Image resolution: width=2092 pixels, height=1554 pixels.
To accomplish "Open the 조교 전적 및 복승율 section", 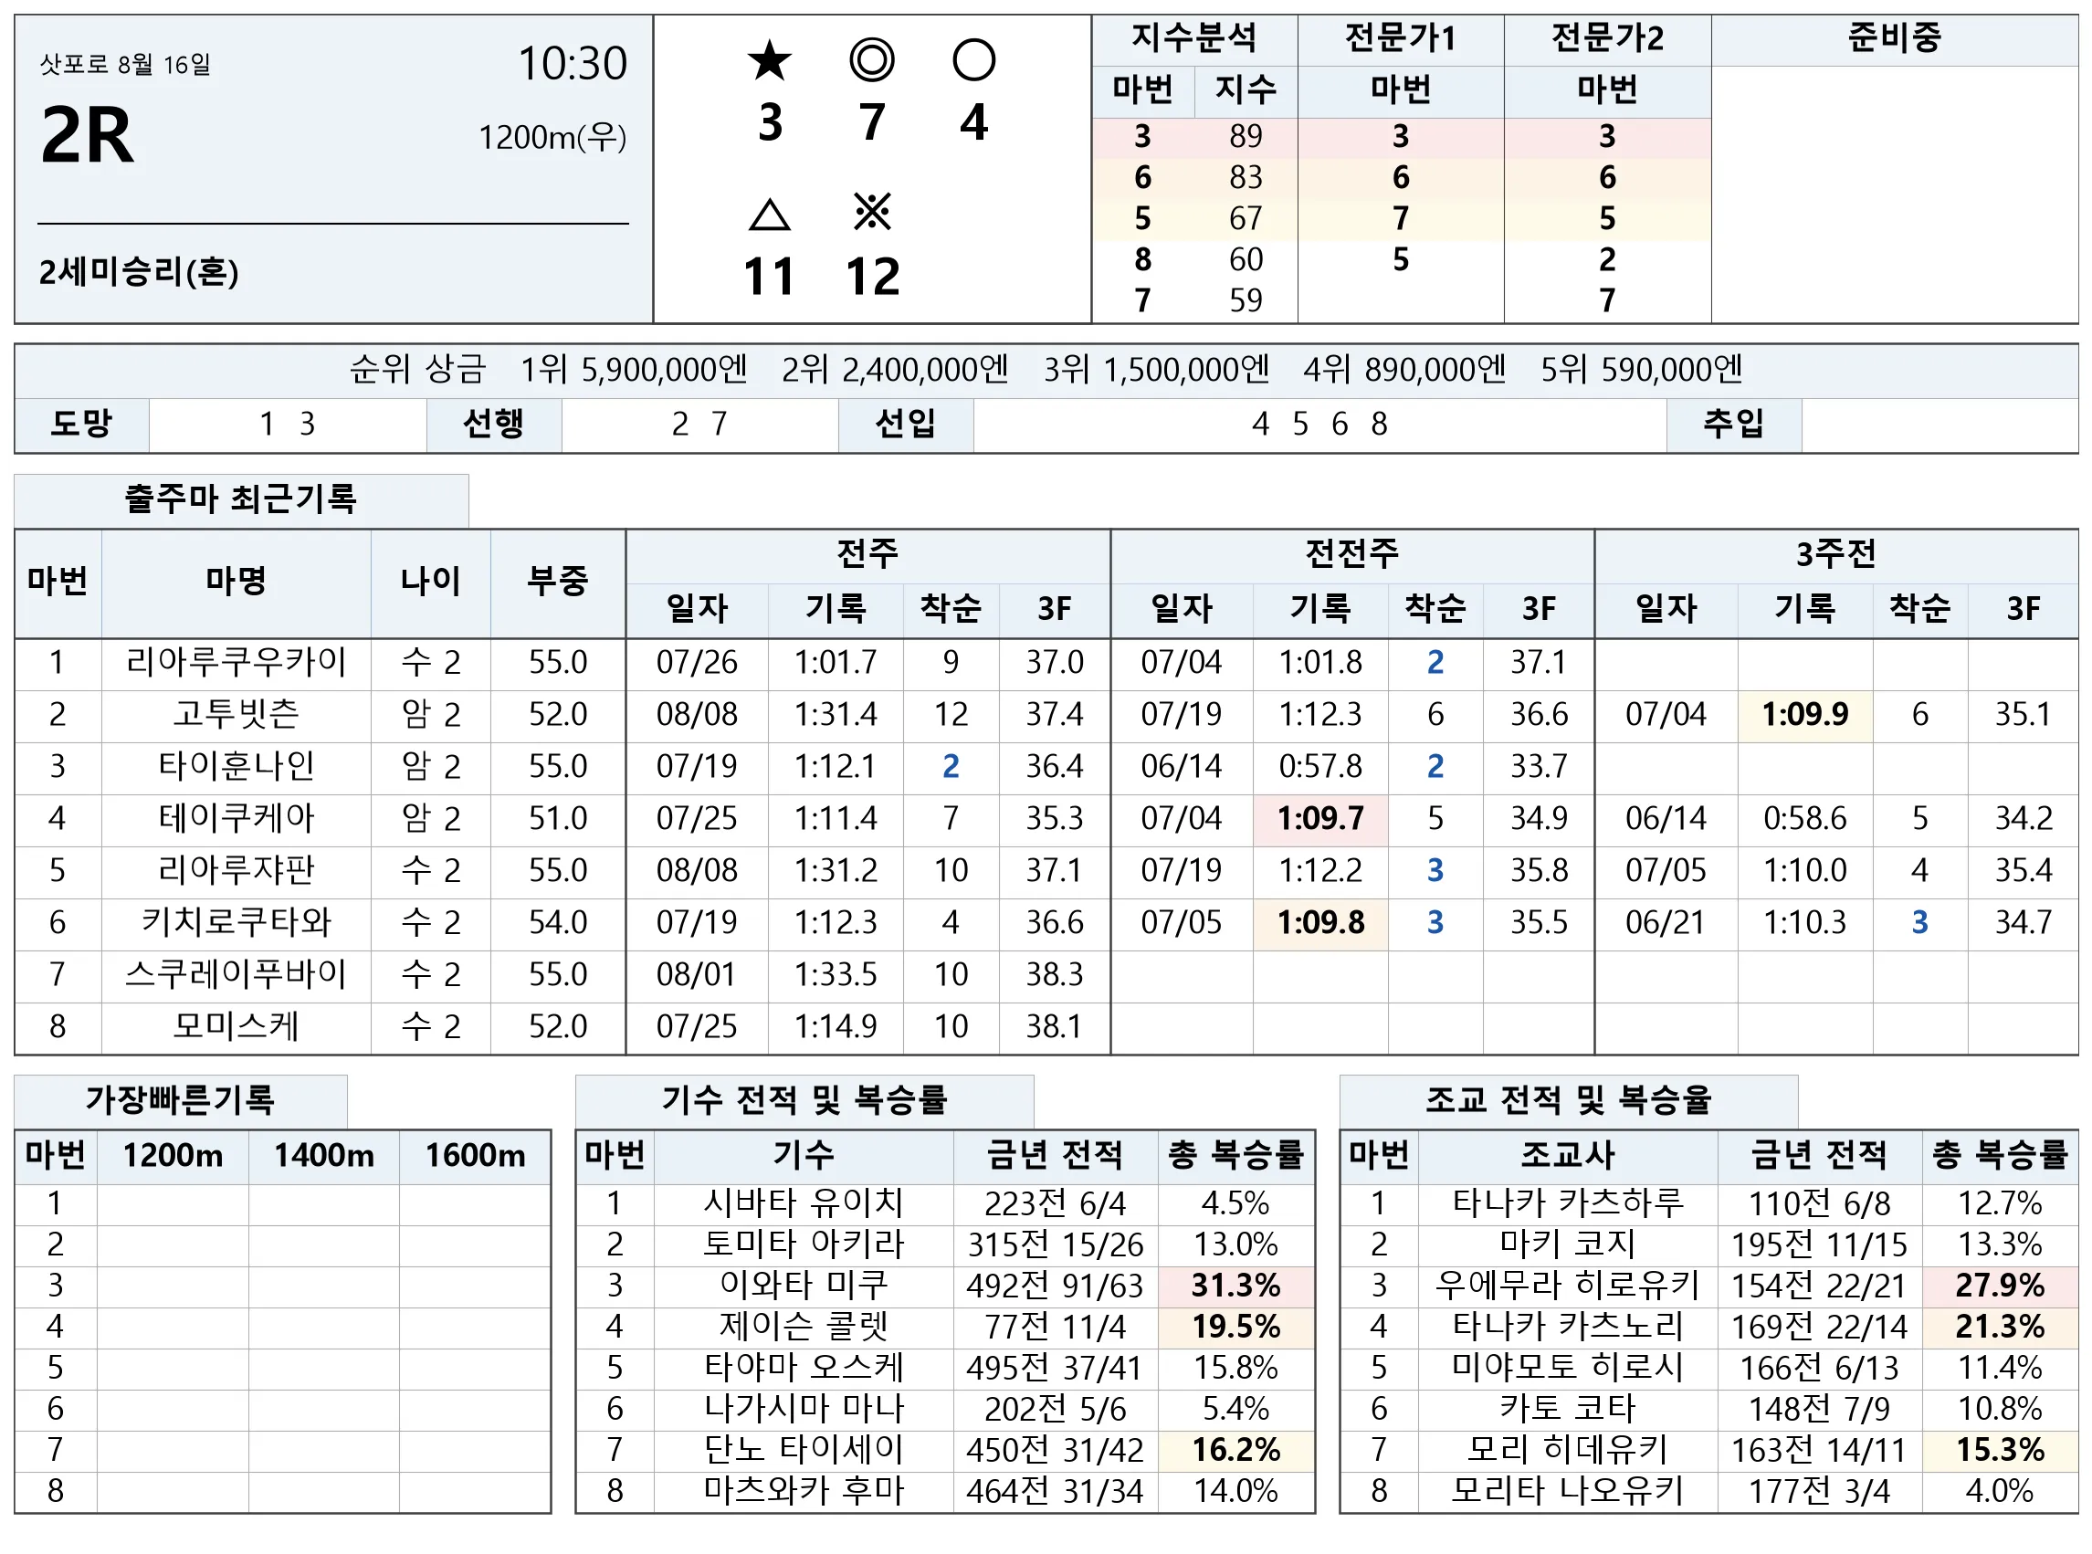I will 1569,1099.
